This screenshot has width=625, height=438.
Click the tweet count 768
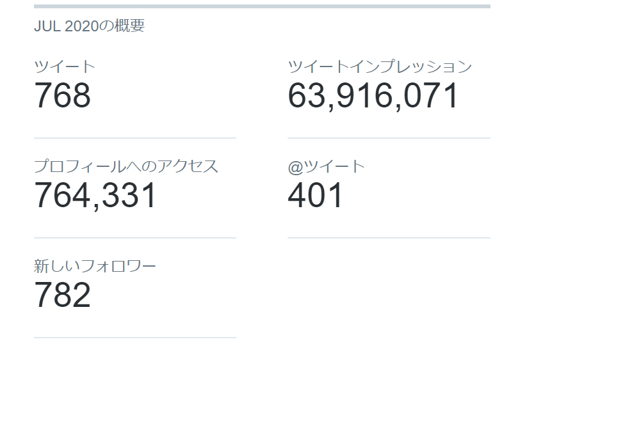[x=62, y=96]
